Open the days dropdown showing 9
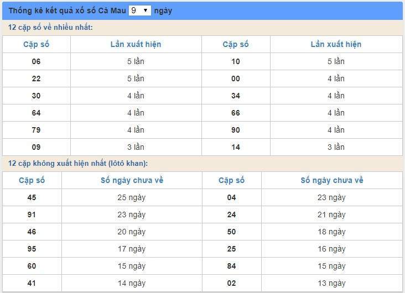 click(139, 11)
